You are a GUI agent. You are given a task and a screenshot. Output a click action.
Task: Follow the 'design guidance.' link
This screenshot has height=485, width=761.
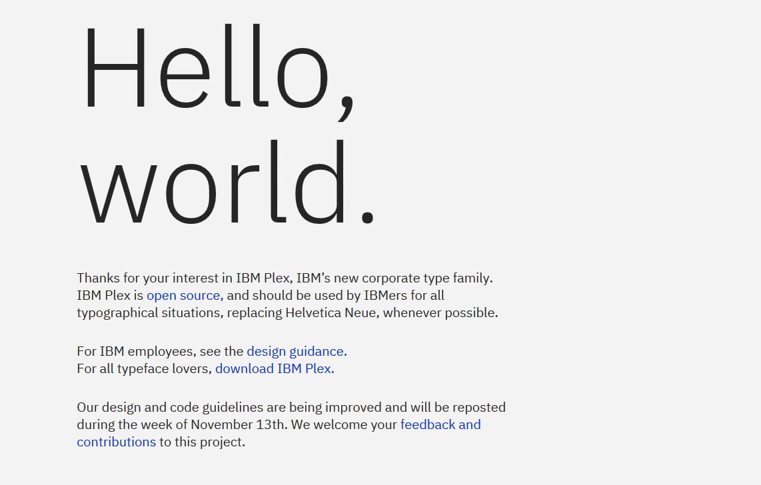click(x=297, y=351)
